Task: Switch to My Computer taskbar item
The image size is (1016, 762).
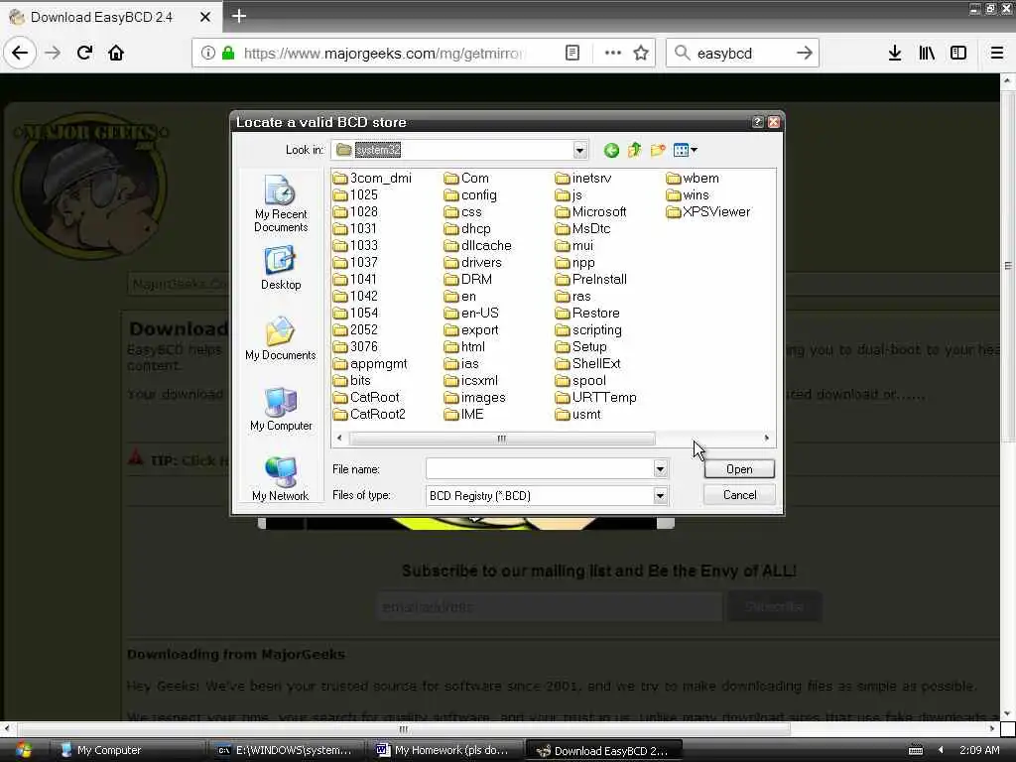Action: (x=127, y=750)
